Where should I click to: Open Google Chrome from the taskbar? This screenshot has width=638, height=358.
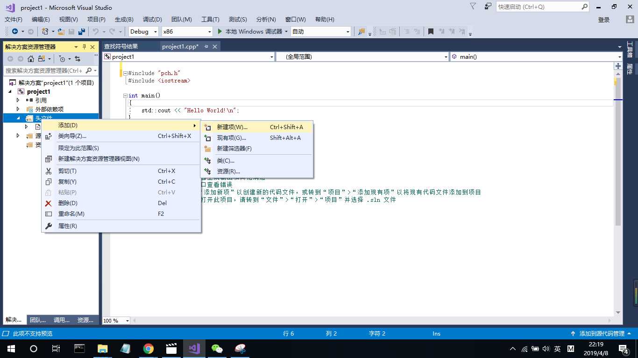(x=149, y=349)
